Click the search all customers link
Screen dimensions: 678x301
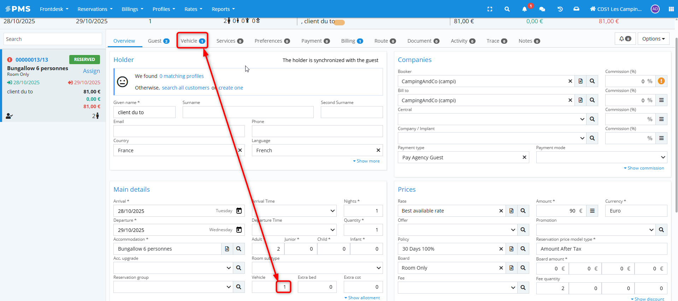pos(185,88)
